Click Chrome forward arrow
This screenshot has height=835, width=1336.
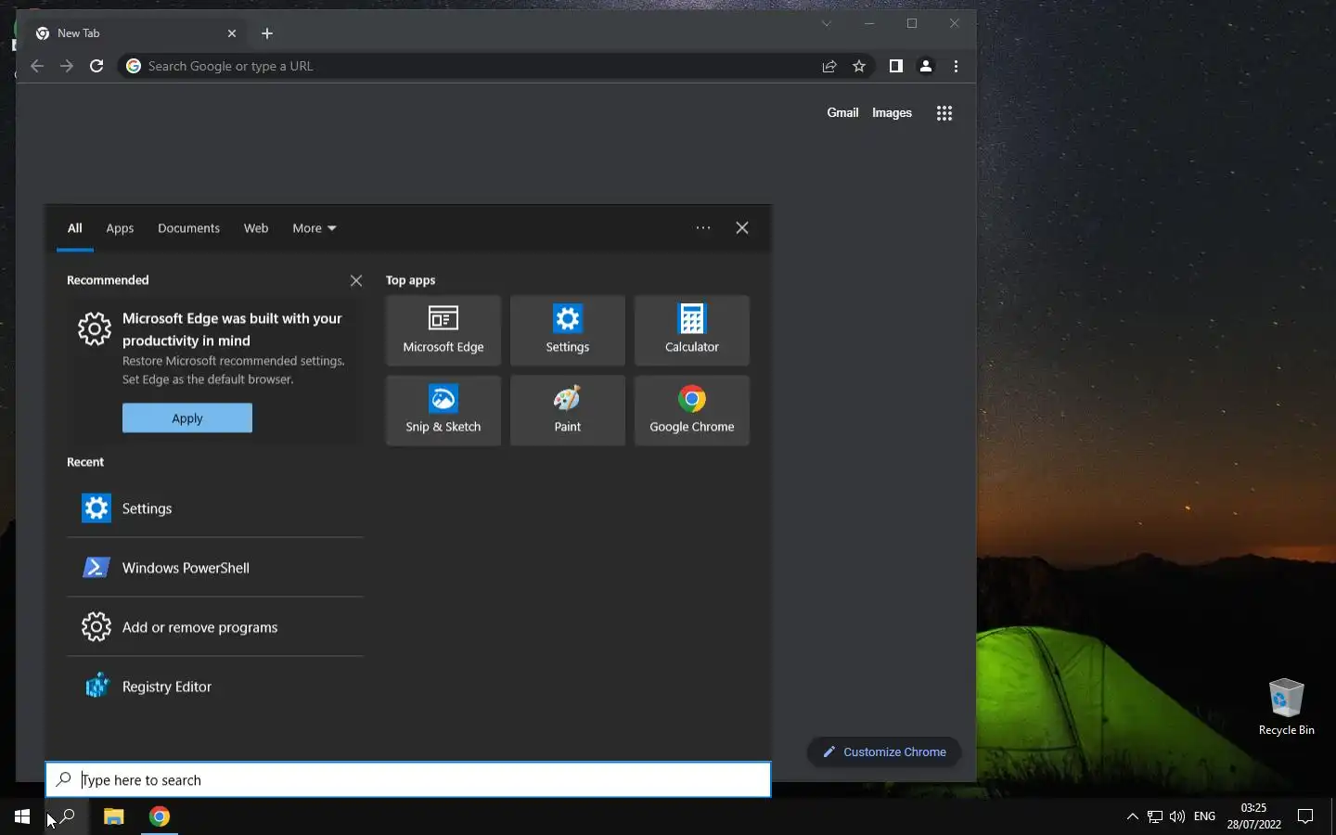[x=67, y=67]
